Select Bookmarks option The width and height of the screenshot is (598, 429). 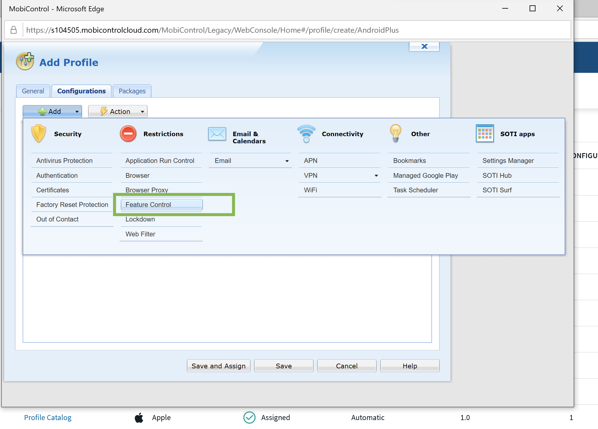coord(429,161)
